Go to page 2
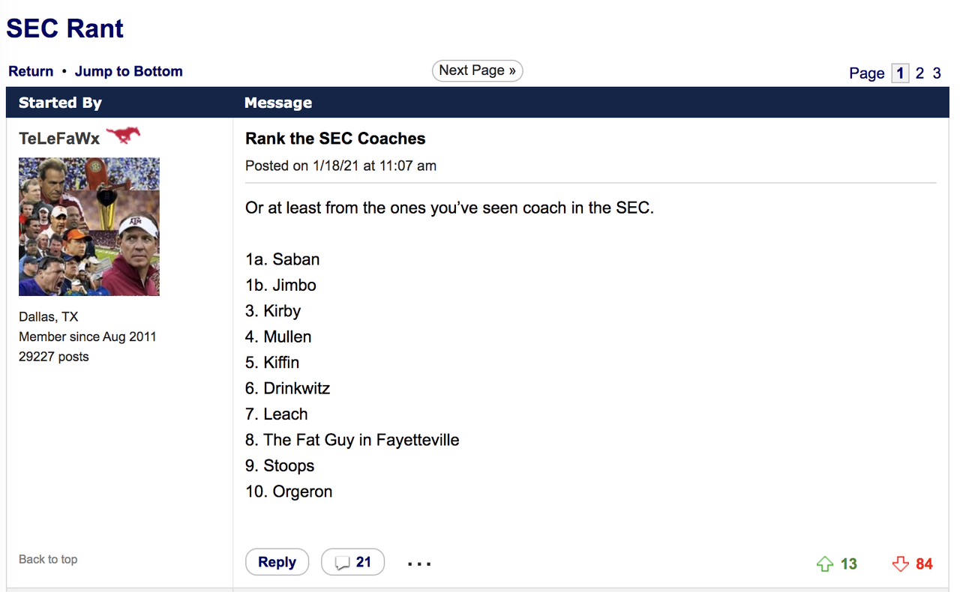This screenshot has height=592, width=960. 919,73
